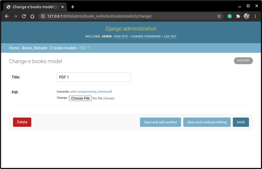This screenshot has height=169, width=262.
Task: Open the Grammarly extension
Action: [x=229, y=16]
